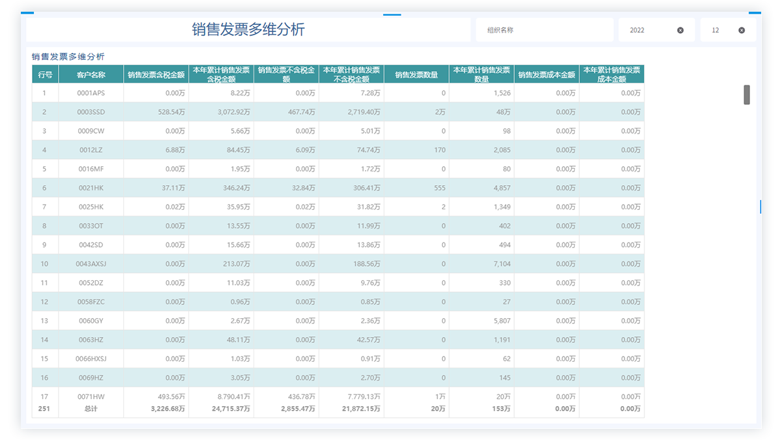Clear the 2022 year filter
The width and height of the screenshot is (782, 440).
[x=680, y=30]
